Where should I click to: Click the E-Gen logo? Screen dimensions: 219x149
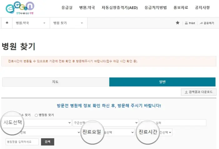click(20, 8)
